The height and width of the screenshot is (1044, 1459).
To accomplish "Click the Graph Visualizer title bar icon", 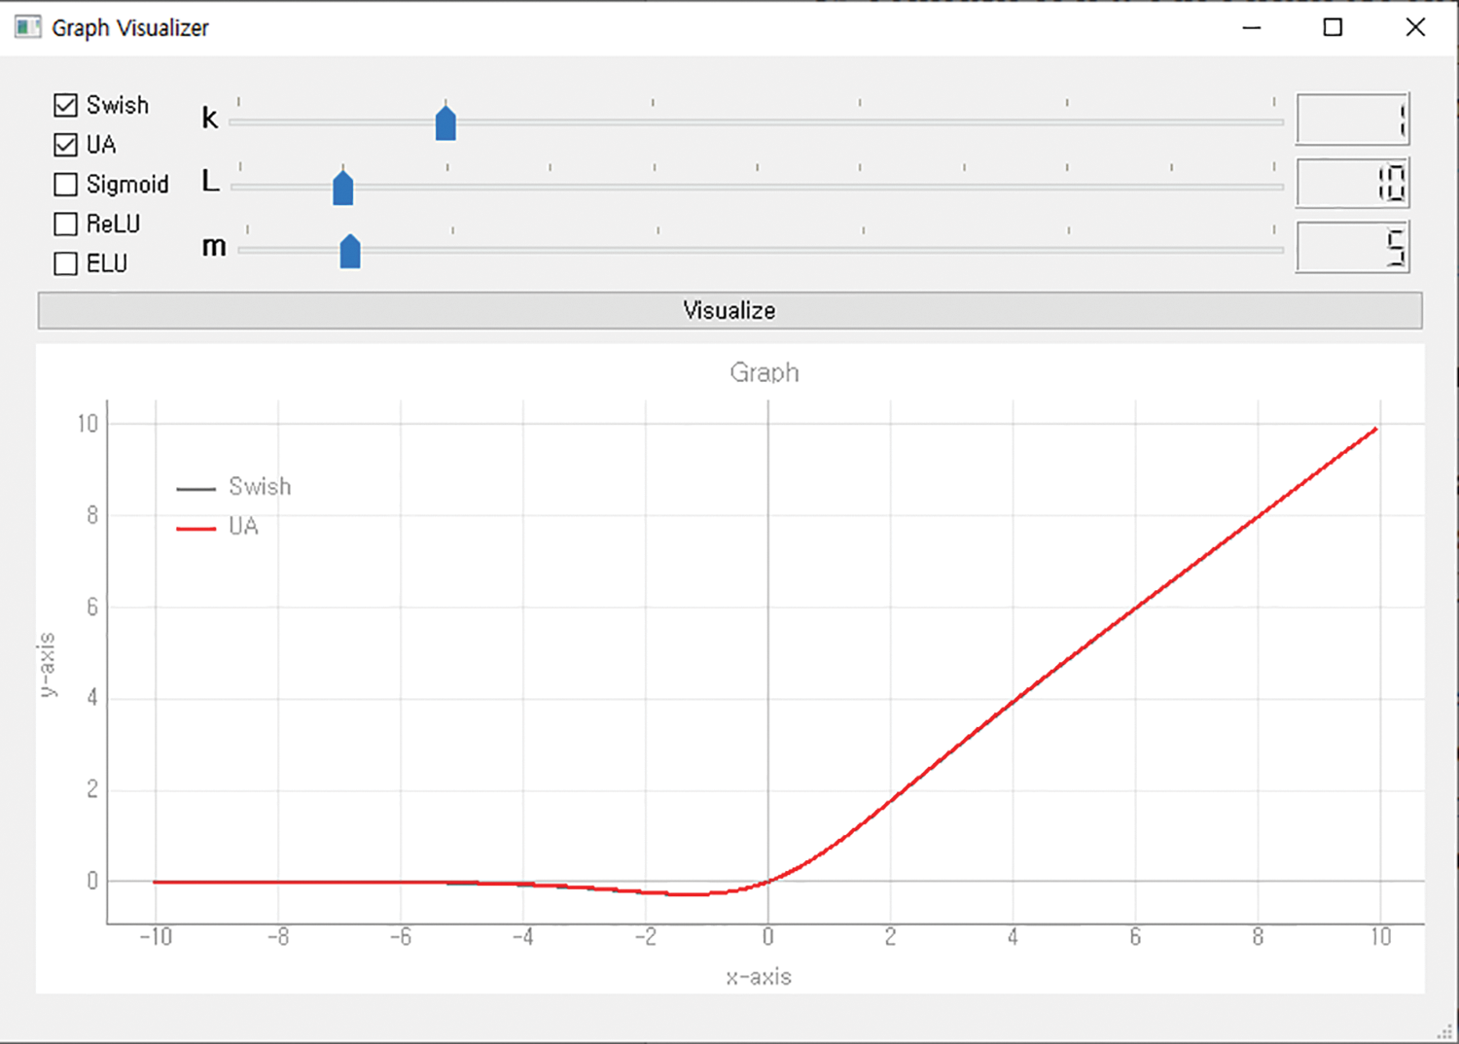I will click(x=25, y=27).
